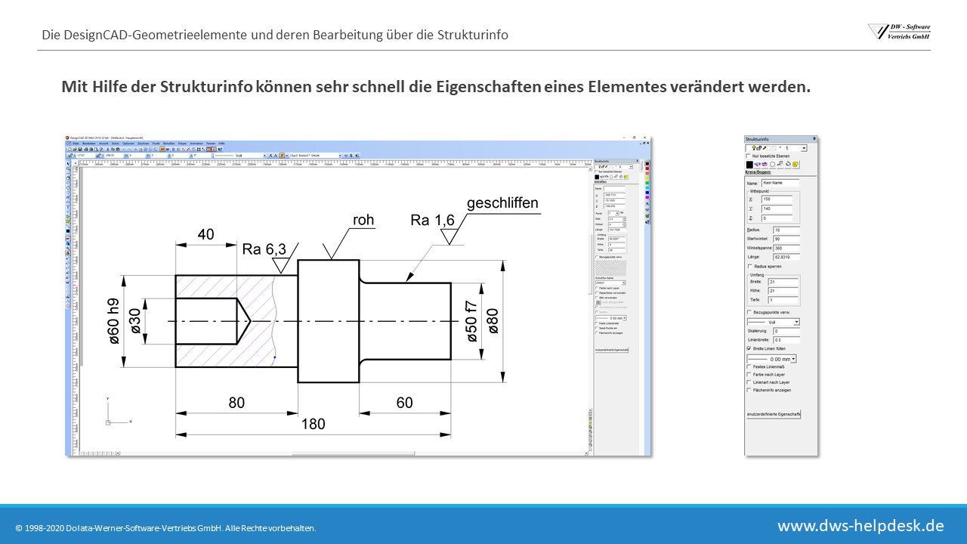Click the Startwinkel field showing 90
The height and width of the screenshot is (544, 967).
coord(786,239)
